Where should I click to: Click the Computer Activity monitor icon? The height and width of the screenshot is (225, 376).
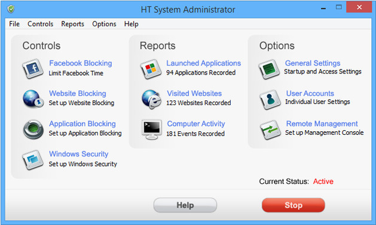coord(151,130)
